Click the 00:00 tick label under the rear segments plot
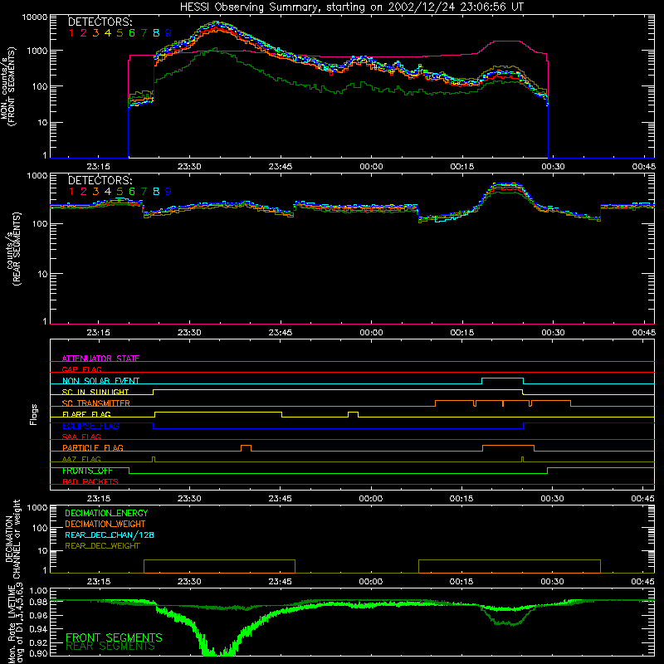The image size is (664, 664). pyautogui.click(x=371, y=333)
